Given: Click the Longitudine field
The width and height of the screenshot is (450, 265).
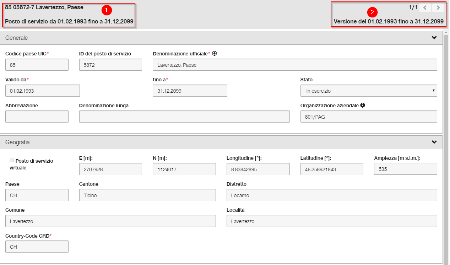Looking at the screenshot, I should (x=258, y=169).
